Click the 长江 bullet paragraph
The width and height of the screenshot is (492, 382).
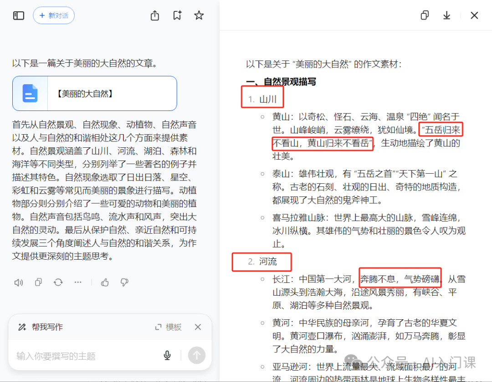[x=369, y=292]
